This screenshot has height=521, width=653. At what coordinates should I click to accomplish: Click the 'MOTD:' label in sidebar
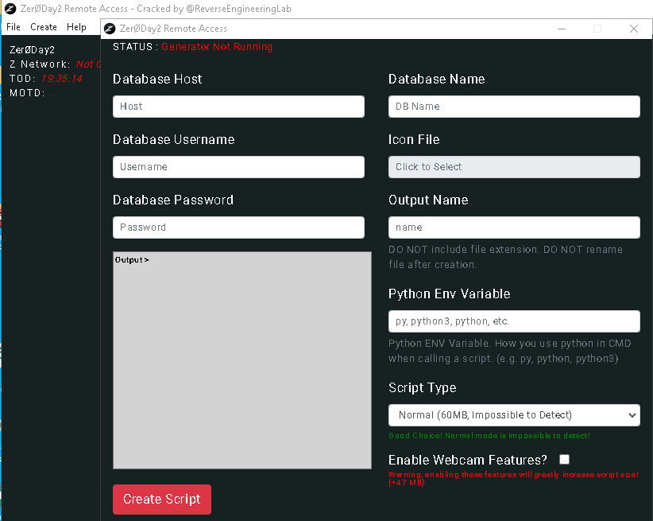[x=27, y=93]
